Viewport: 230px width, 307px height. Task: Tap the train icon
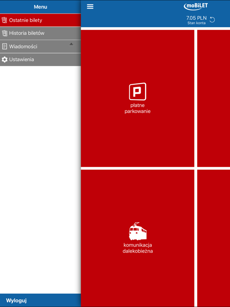[137, 231]
